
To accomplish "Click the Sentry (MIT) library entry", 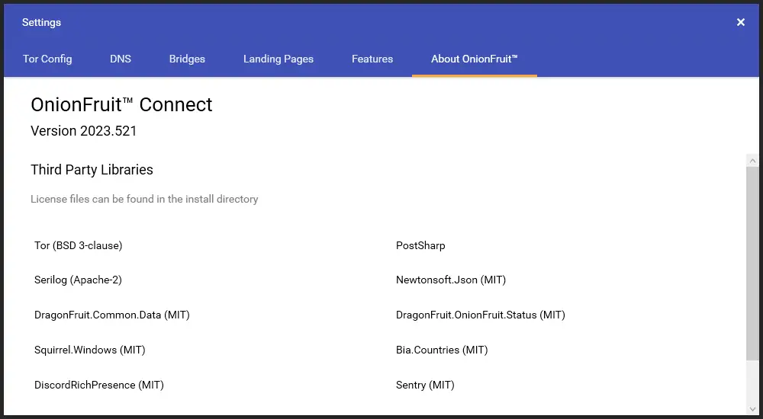I will 425,385.
